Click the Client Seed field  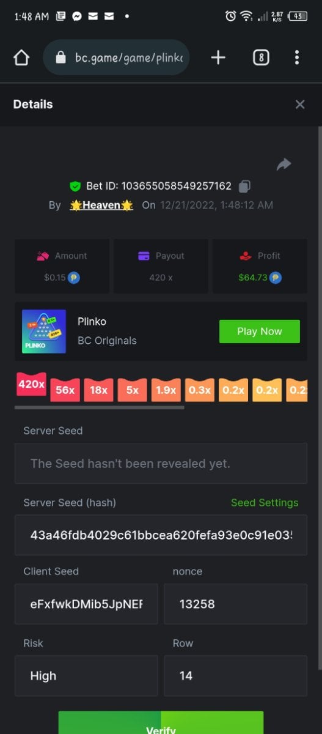coord(86,604)
